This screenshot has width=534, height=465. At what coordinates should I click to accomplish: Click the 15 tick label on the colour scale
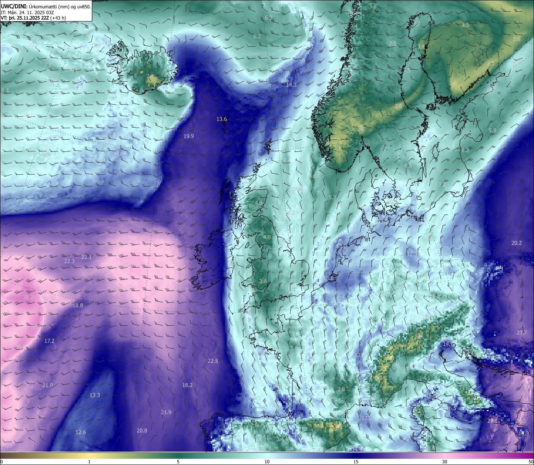(356, 462)
